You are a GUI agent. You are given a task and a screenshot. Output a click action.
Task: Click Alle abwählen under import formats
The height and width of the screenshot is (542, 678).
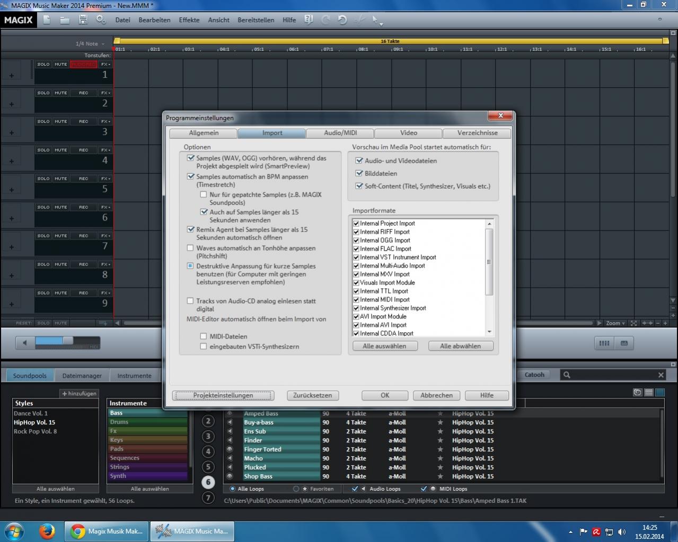(x=460, y=346)
